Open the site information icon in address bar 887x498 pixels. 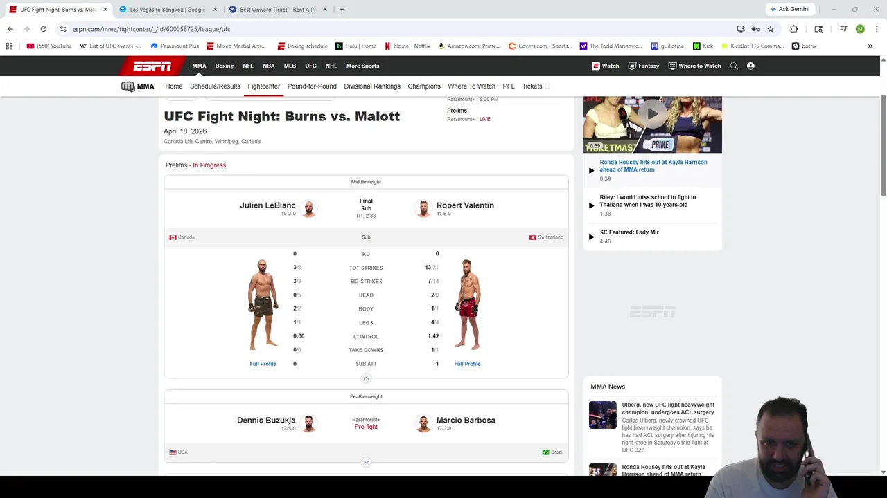[x=63, y=29]
